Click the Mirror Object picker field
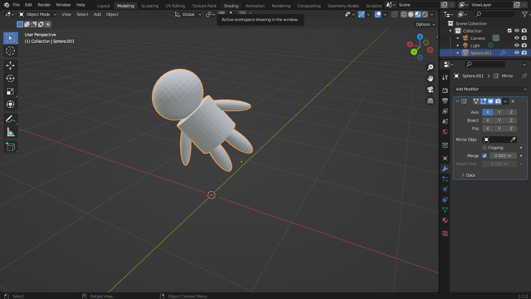 point(496,140)
